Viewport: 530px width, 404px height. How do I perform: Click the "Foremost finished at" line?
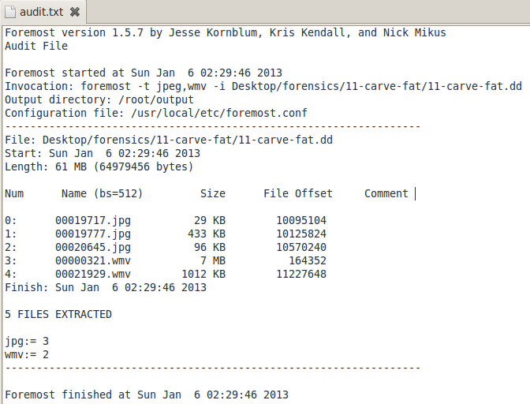pyautogui.click(x=146, y=394)
